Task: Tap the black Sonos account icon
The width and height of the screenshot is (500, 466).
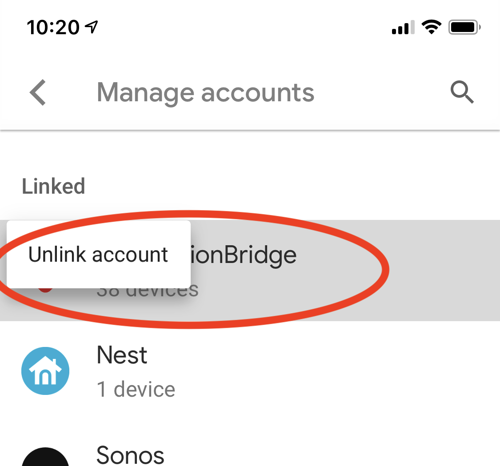Action: [x=45, y=458]
